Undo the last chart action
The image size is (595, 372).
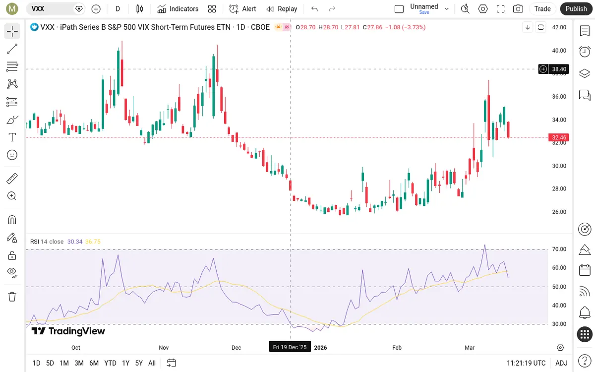point(314,9)
